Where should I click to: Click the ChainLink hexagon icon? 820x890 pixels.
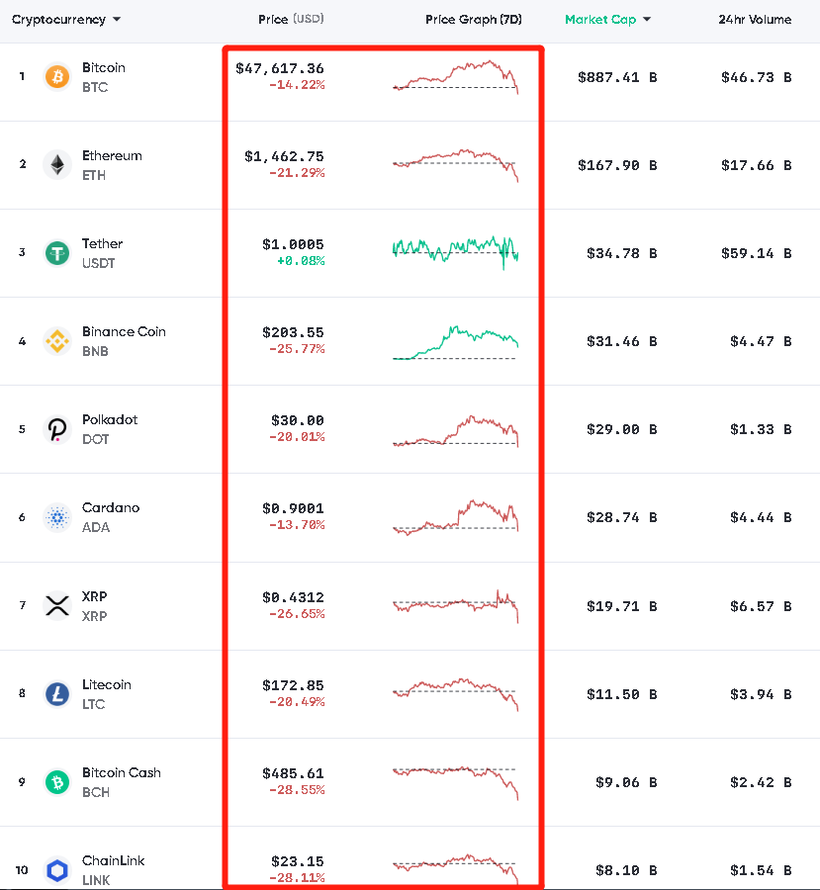click(x=57, y=870)
